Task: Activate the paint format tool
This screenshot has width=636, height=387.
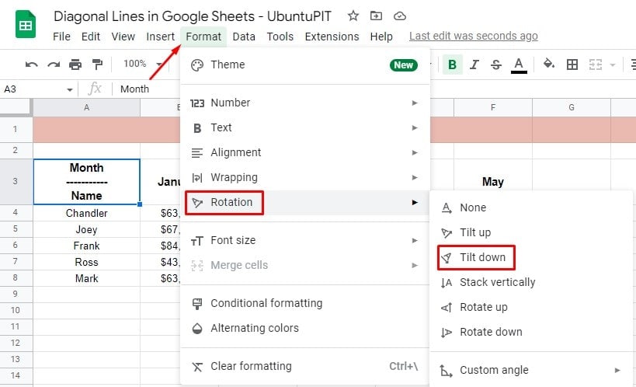Action: click(x=97, y=64)
